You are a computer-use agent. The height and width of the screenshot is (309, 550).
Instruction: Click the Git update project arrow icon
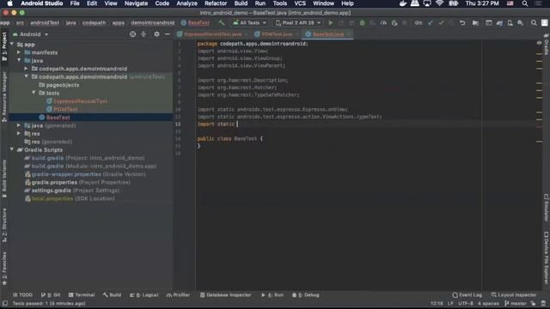point(431,23)
